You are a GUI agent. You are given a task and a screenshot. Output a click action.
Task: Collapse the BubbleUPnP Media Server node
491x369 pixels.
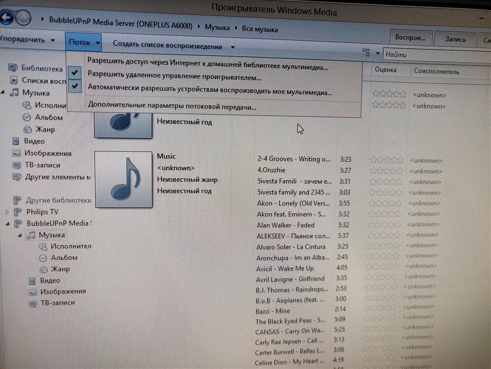click(x=8, y=224)
